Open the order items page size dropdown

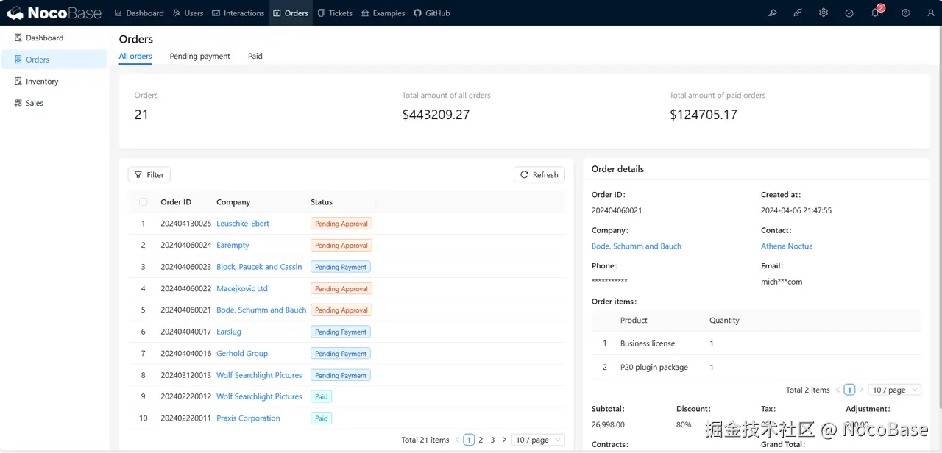[x=894, y=390]
